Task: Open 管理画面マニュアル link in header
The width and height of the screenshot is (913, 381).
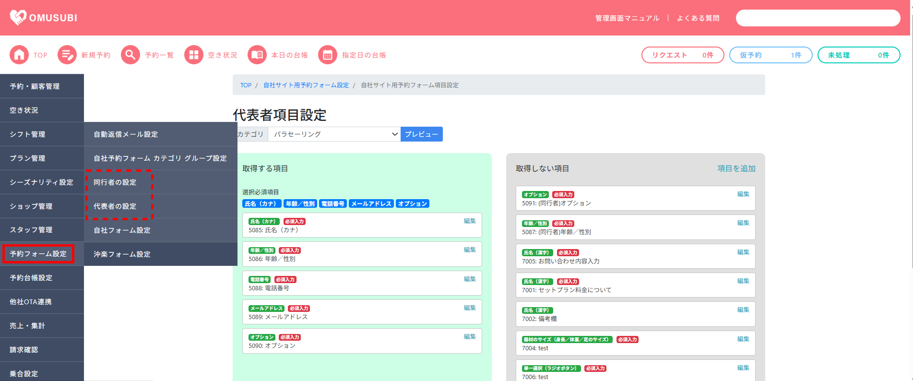Action: point(627,18)
